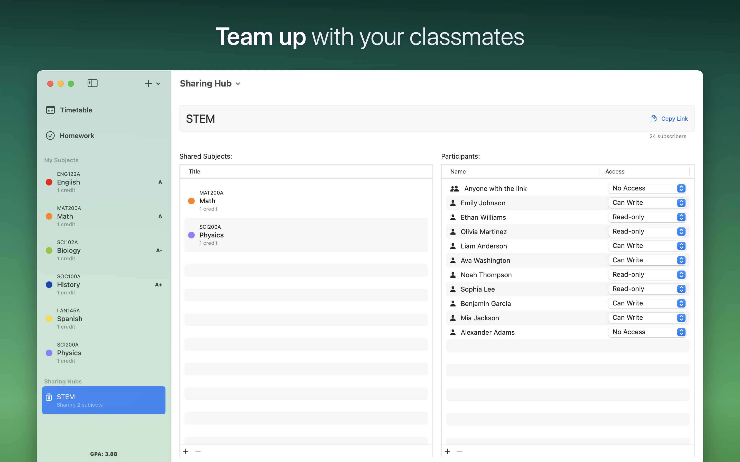Click Biology's green color dot

[x=49, y=251]
